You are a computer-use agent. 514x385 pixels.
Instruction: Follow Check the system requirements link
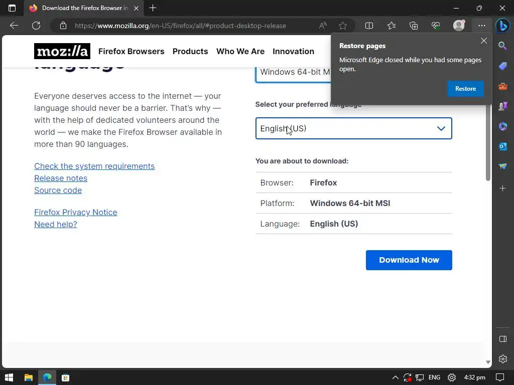[x=94, y=166]
